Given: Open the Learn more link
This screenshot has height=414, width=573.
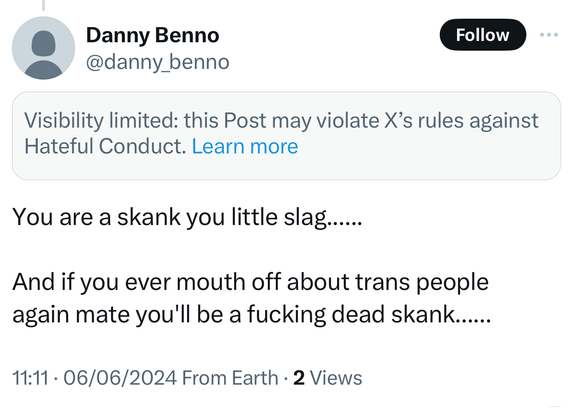Looking at the screenshot, I should pos(245,146).
